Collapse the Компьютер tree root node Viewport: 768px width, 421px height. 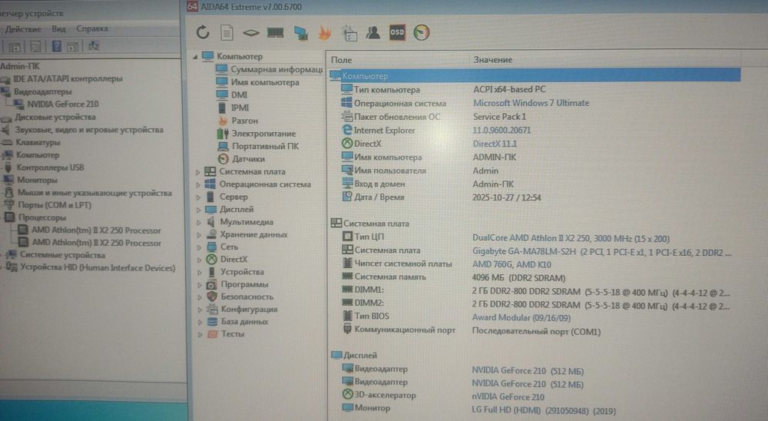point(195,57)
